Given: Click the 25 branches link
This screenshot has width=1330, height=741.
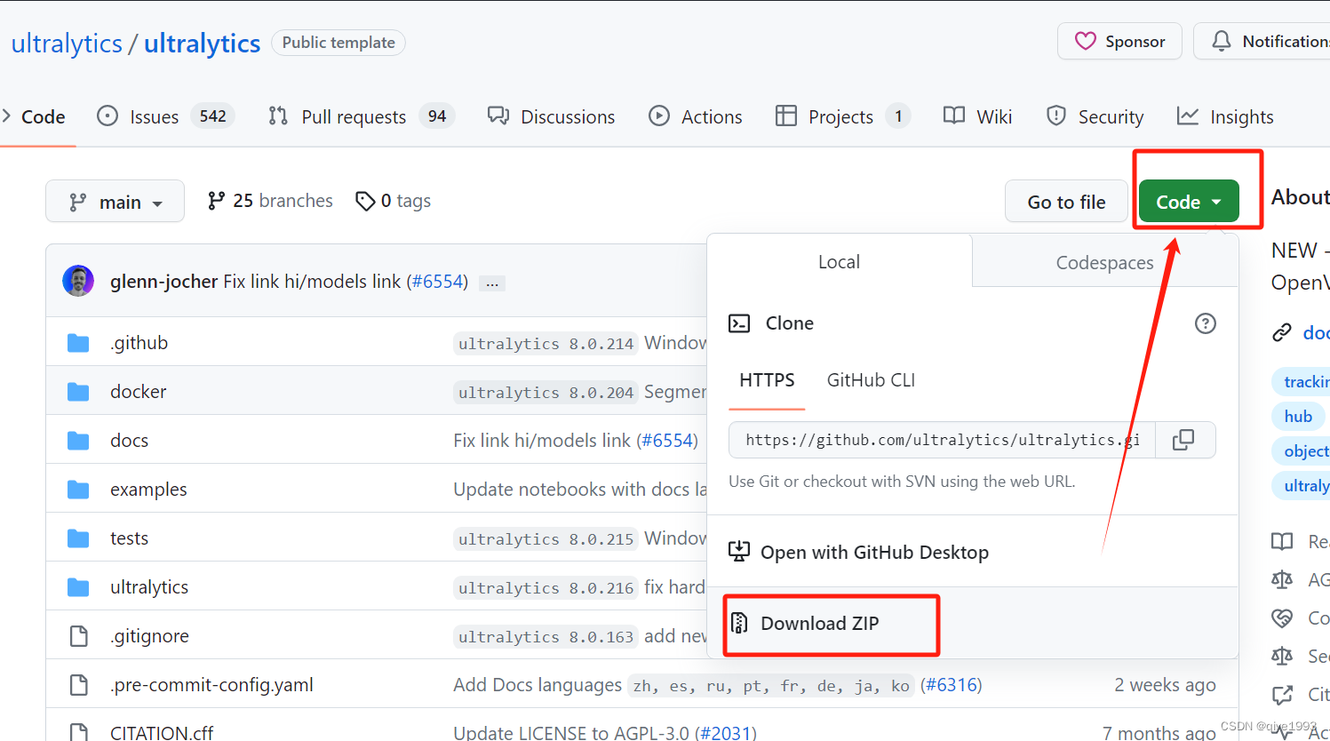Looking at the screenshot, I should coord(270,201).
